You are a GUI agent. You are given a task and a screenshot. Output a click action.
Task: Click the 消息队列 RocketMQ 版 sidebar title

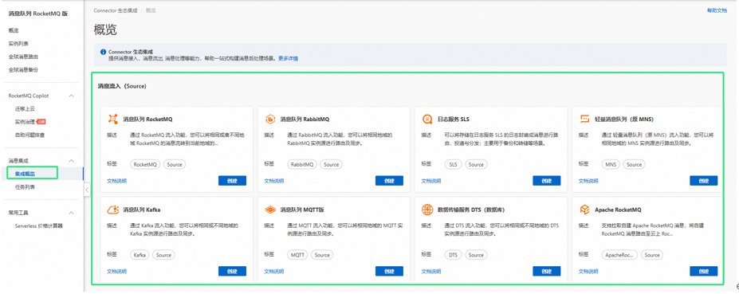point(38,14)
